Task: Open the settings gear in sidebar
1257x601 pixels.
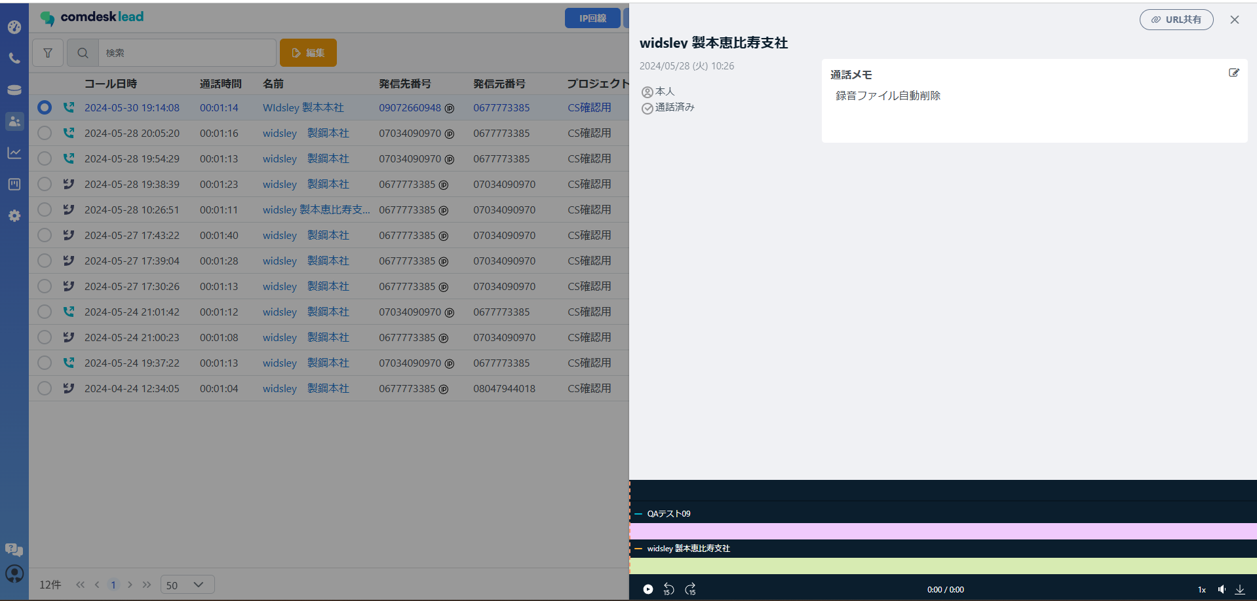Action: 14,216
